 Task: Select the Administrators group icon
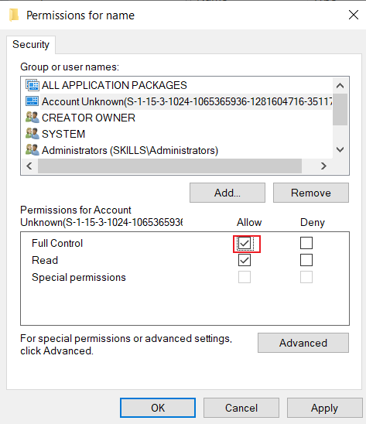point(32,150)
